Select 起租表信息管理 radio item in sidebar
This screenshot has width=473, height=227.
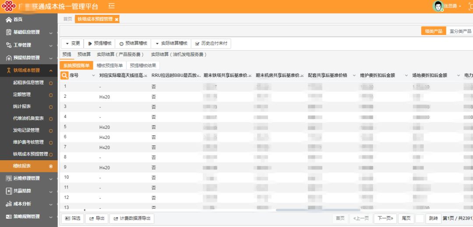point(51,83)
